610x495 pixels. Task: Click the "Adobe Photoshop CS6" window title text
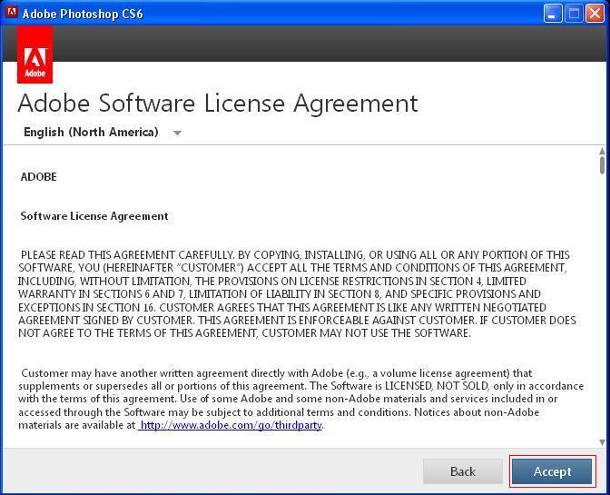83,14
